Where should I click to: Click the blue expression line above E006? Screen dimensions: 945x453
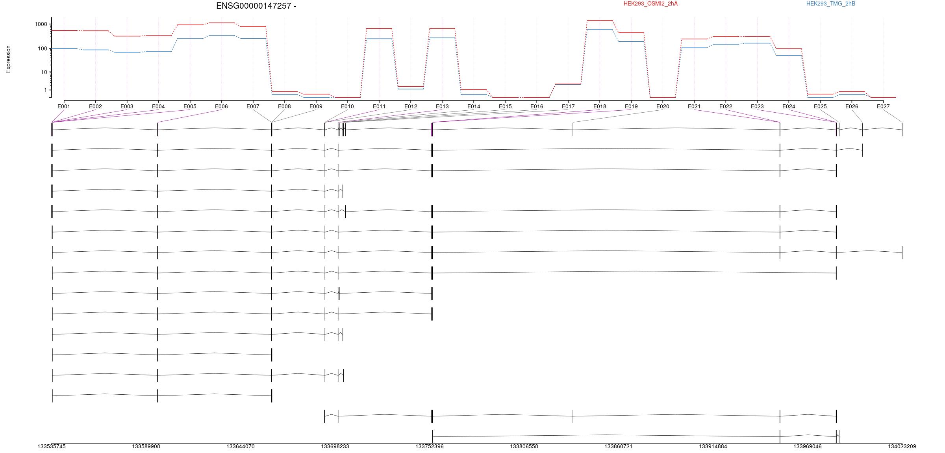coord(221,35)
